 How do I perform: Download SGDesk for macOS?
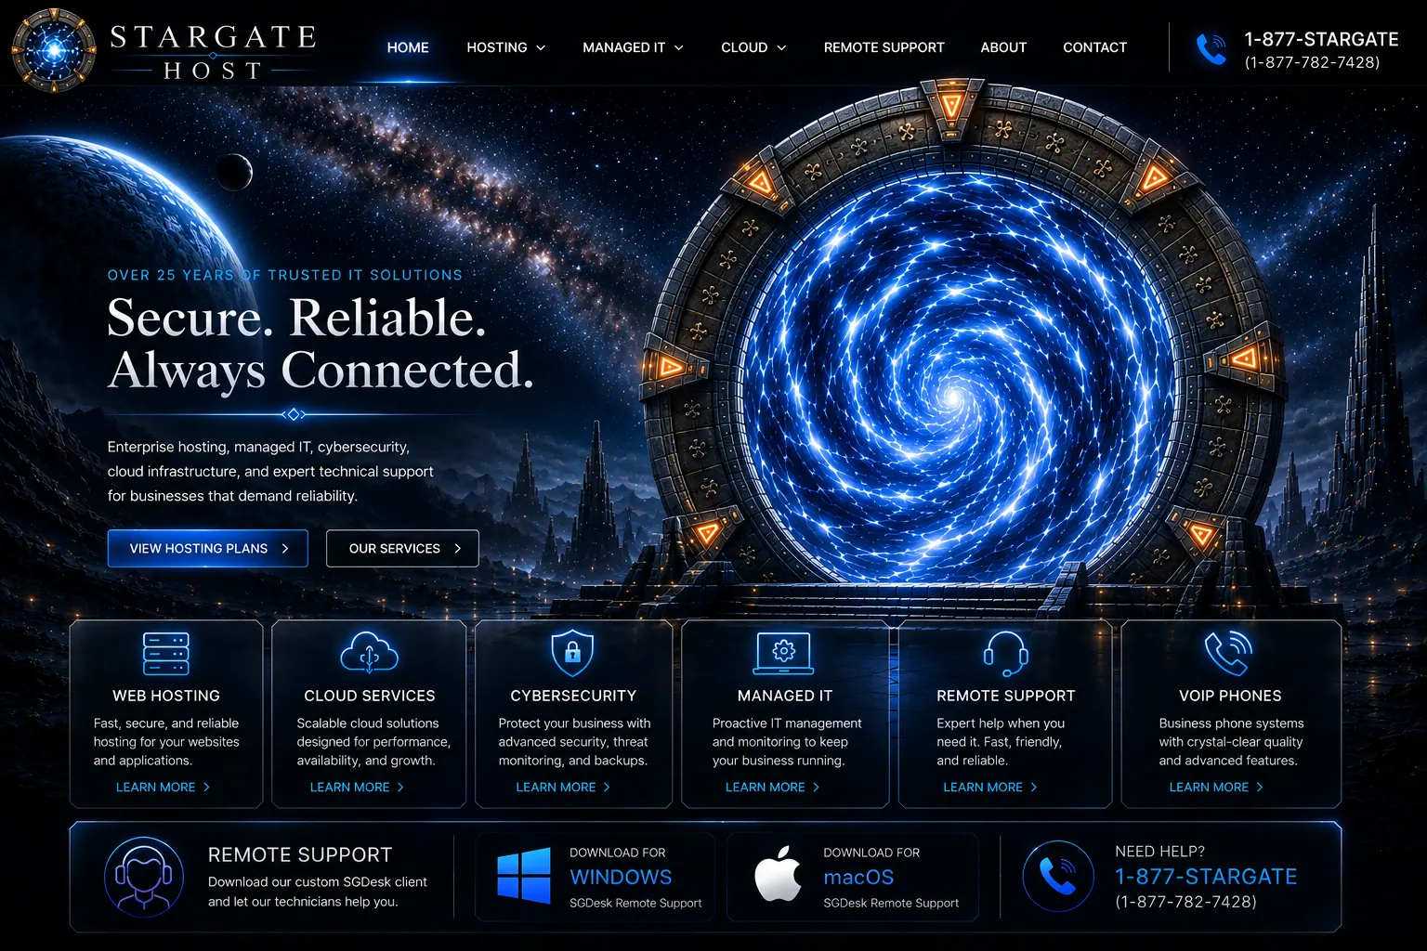click(853, 877)
